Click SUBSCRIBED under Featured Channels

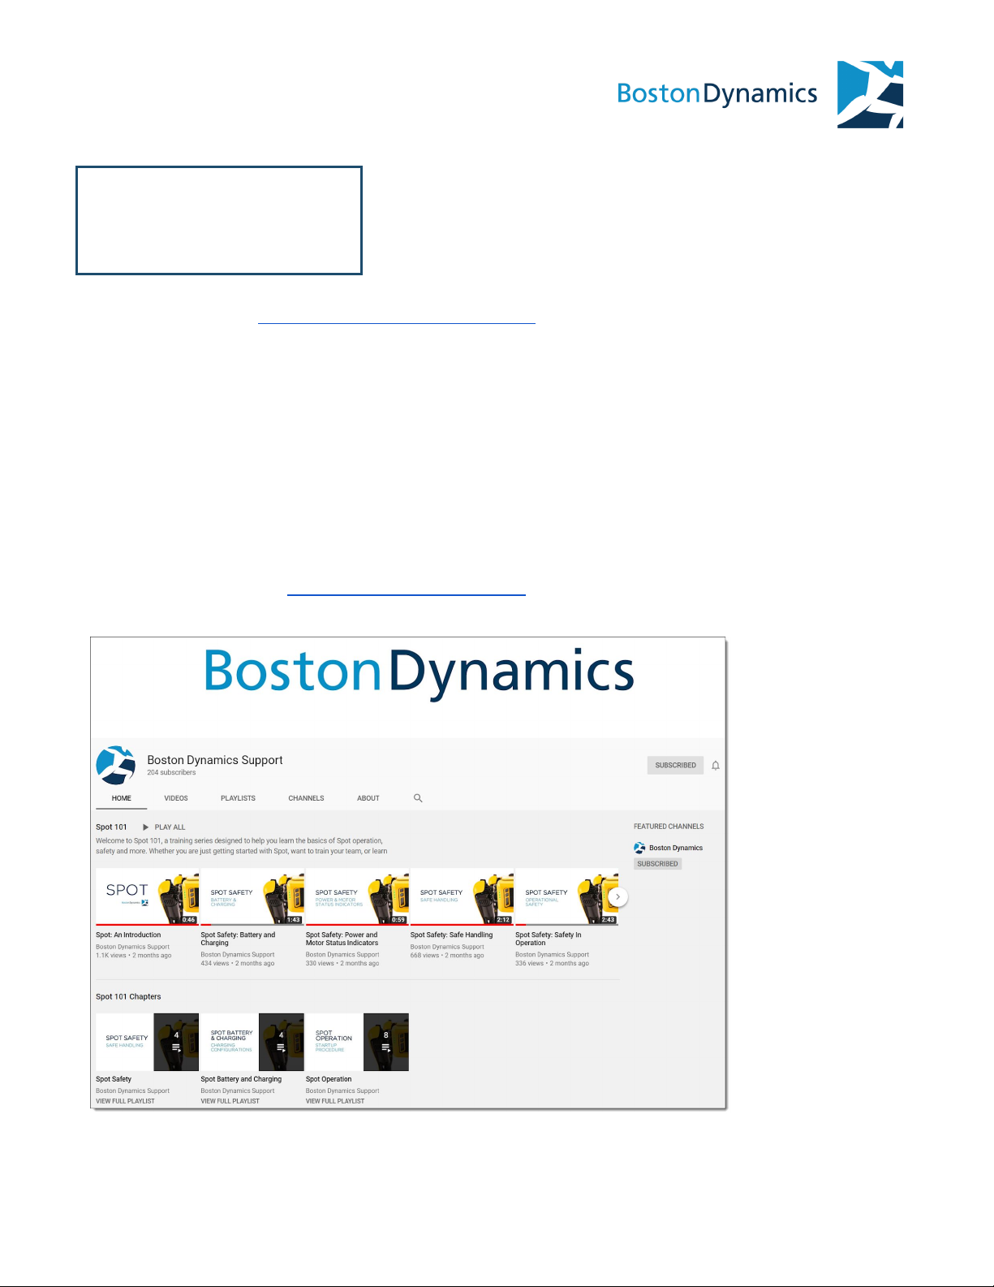(657, 864)
